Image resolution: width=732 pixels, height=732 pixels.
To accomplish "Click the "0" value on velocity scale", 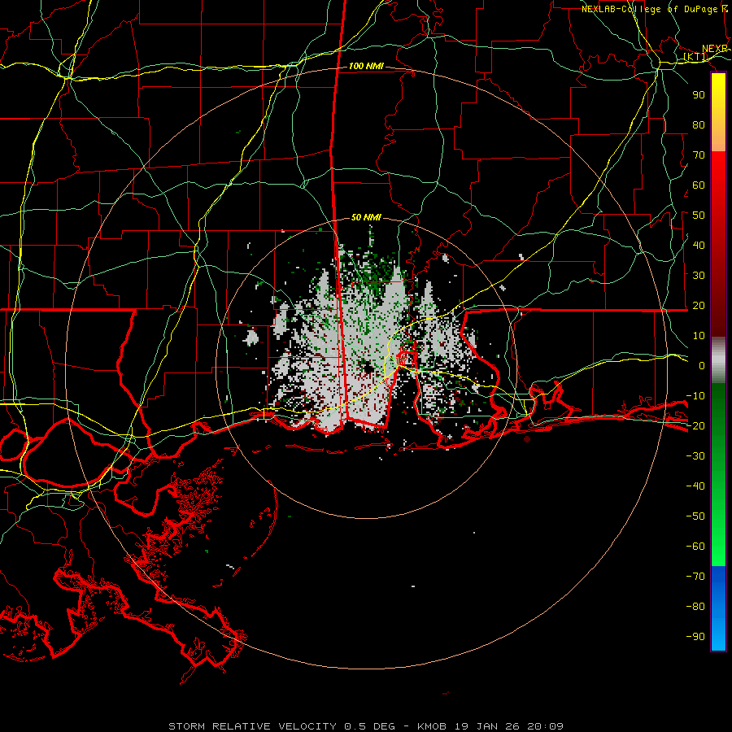I will [702, 366].
